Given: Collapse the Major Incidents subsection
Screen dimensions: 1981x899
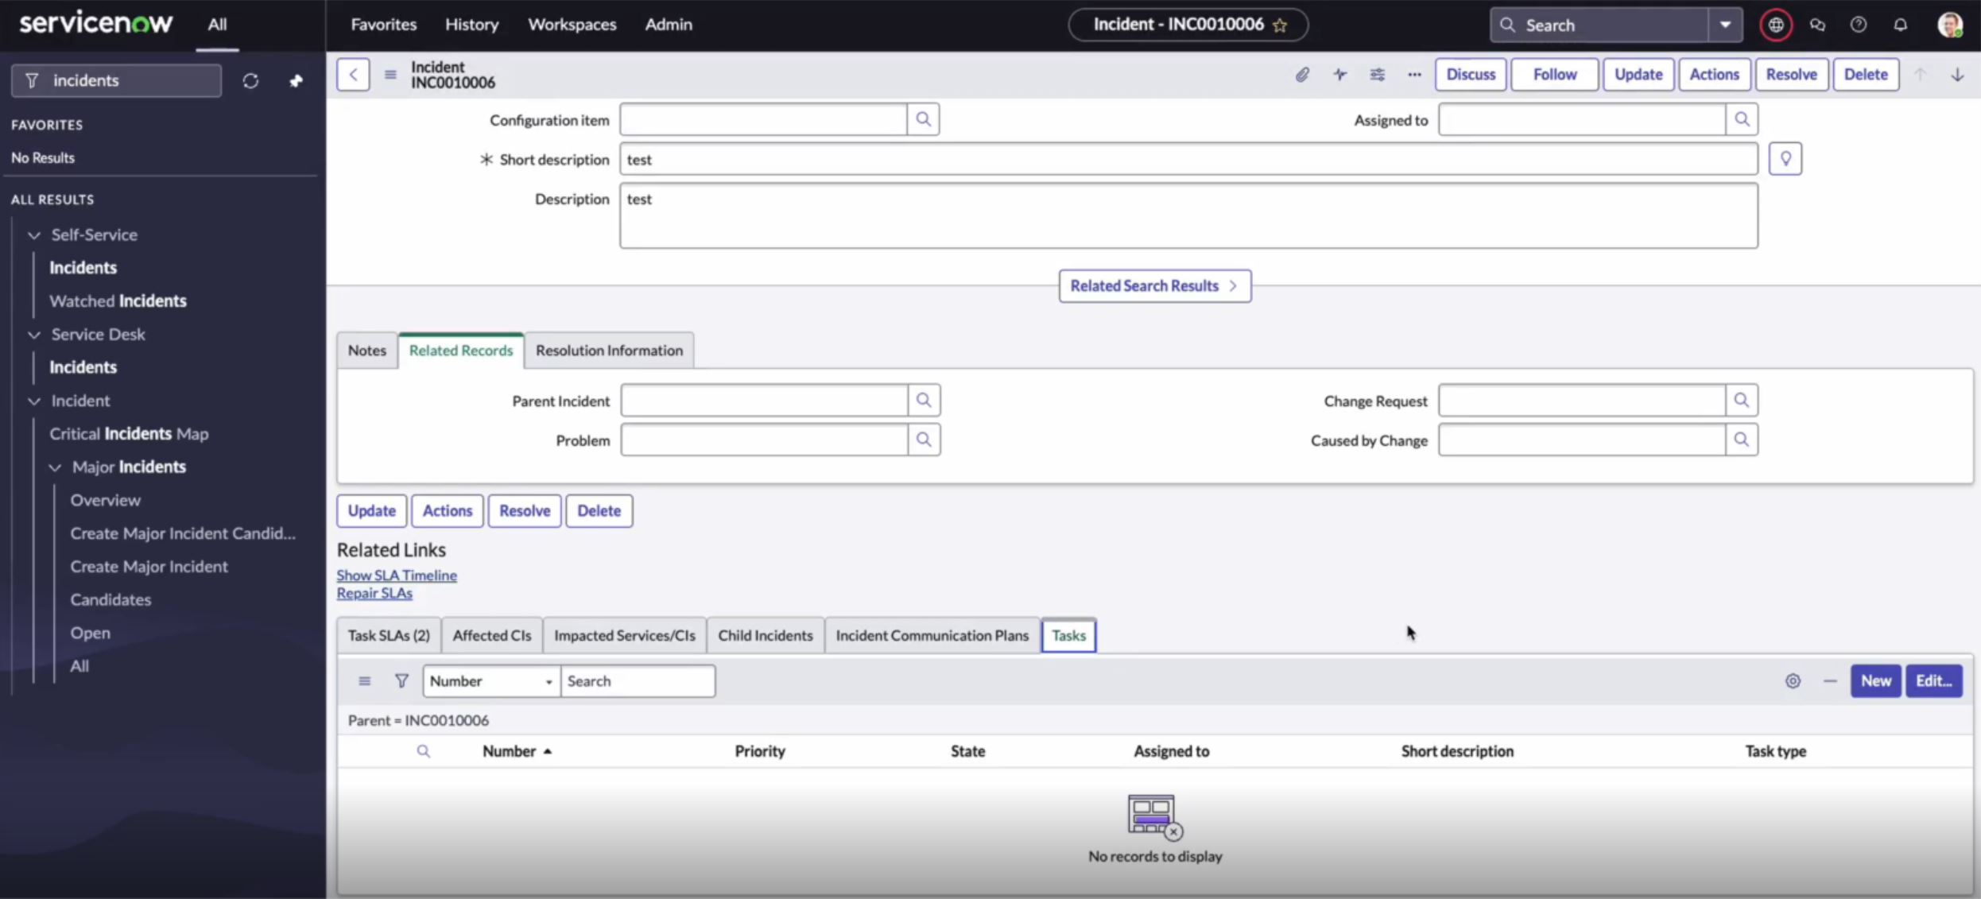Looking at the screenshot, I should (x=55, y=467).
